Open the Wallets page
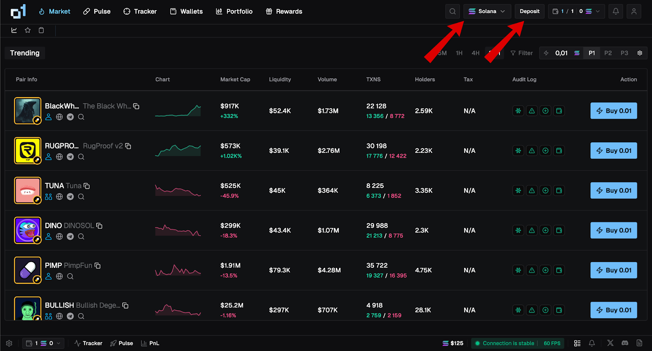This screenshot has height=351, width=652. click(186, 11)
